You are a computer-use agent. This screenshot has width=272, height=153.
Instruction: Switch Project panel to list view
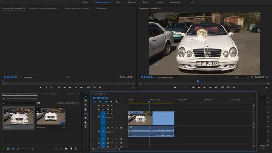[8, 149]
